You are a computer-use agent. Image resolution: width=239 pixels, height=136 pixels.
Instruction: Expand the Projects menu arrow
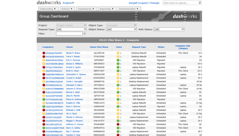73,3
